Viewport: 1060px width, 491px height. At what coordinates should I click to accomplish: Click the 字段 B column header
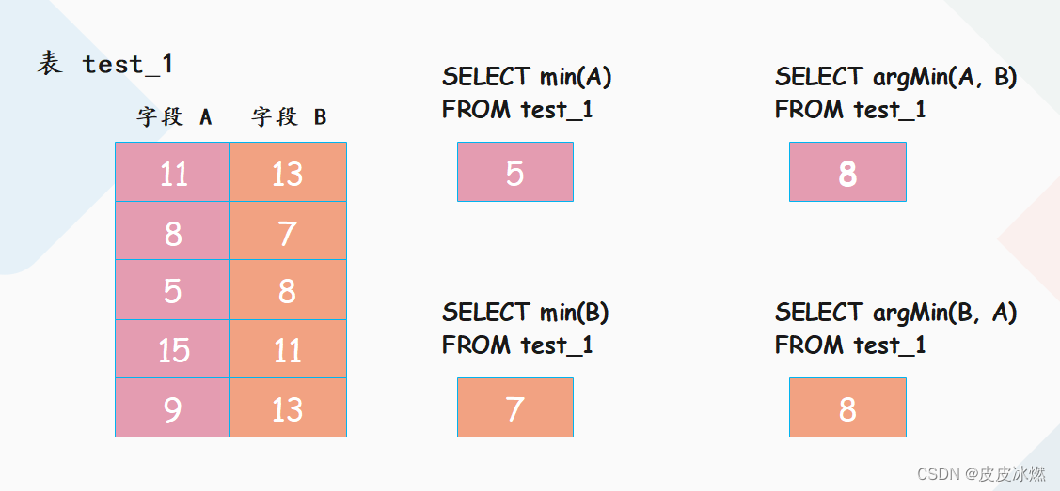[289, 117]
